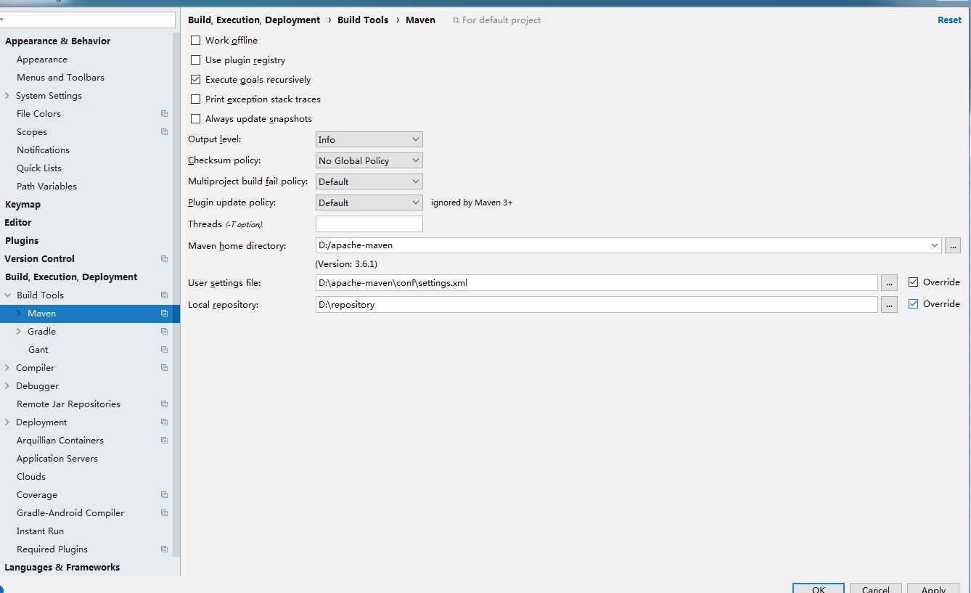Image resolution: width=971 pixels, height=593 pixels.
Task: Click project-level icon beside Gradle-Android Compiler
Action: click(x=164, y=513)
